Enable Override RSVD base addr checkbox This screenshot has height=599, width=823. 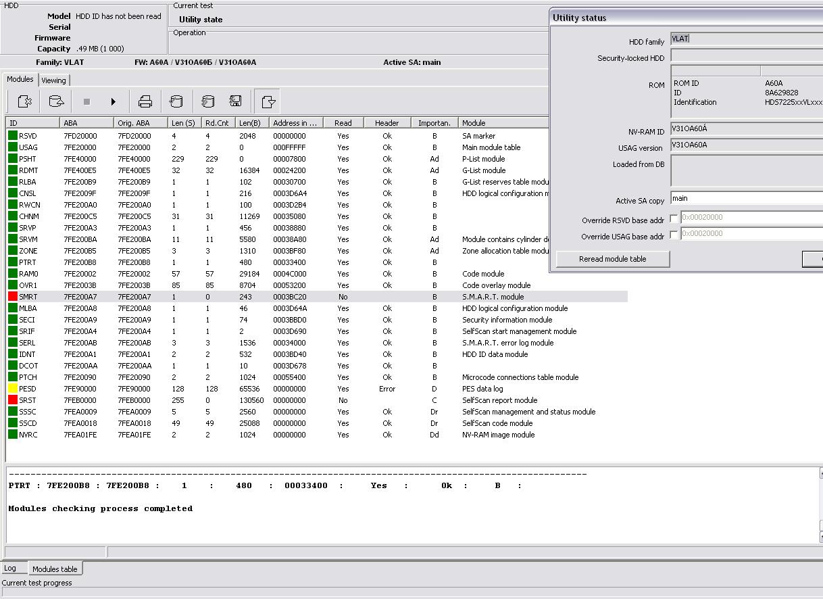point(674,218)
